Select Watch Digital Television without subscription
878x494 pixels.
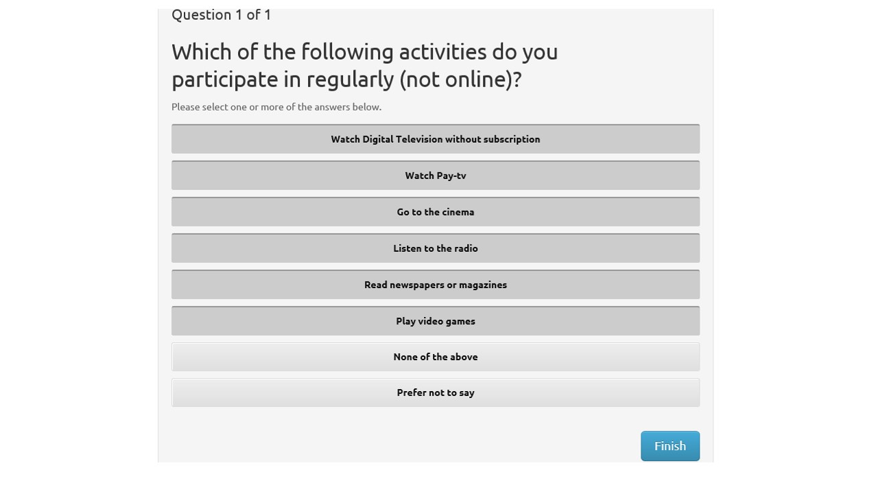coord(435,139)
